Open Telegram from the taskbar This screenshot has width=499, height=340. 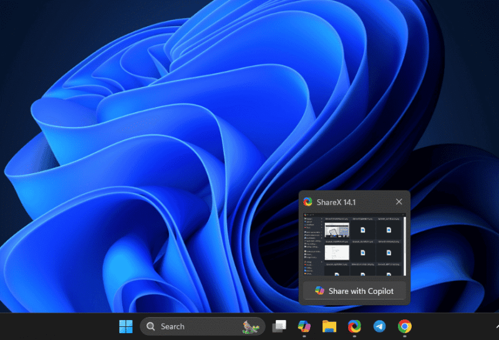(x=379, y=326)
